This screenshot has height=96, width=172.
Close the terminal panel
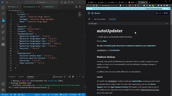(x=83, y=77)
